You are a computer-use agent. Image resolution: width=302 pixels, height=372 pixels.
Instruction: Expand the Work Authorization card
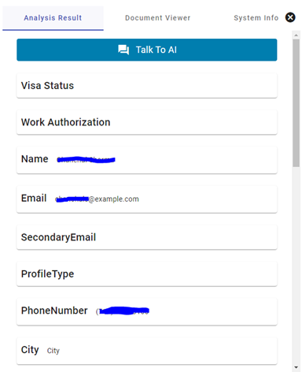147,122
